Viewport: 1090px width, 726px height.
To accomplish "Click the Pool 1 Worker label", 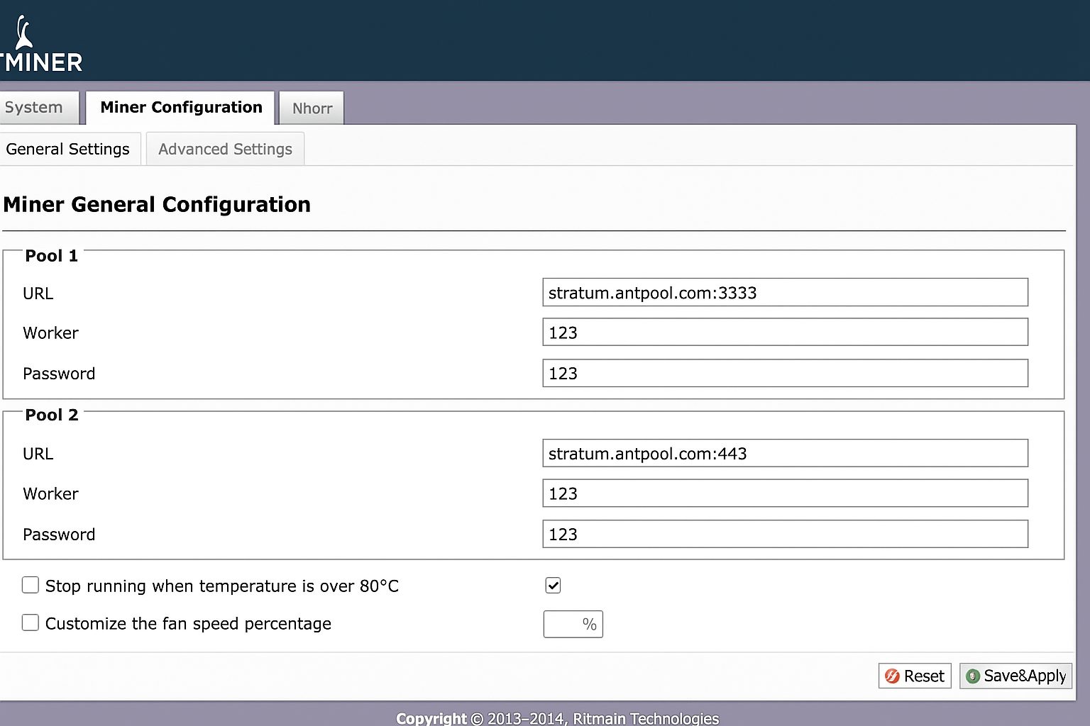I will point(50,333).
